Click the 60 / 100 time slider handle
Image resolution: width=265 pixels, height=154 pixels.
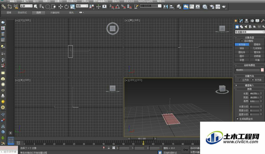click(x=142, y=138)
